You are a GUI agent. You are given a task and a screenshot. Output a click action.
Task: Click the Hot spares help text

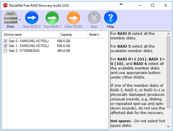point(138,123)
